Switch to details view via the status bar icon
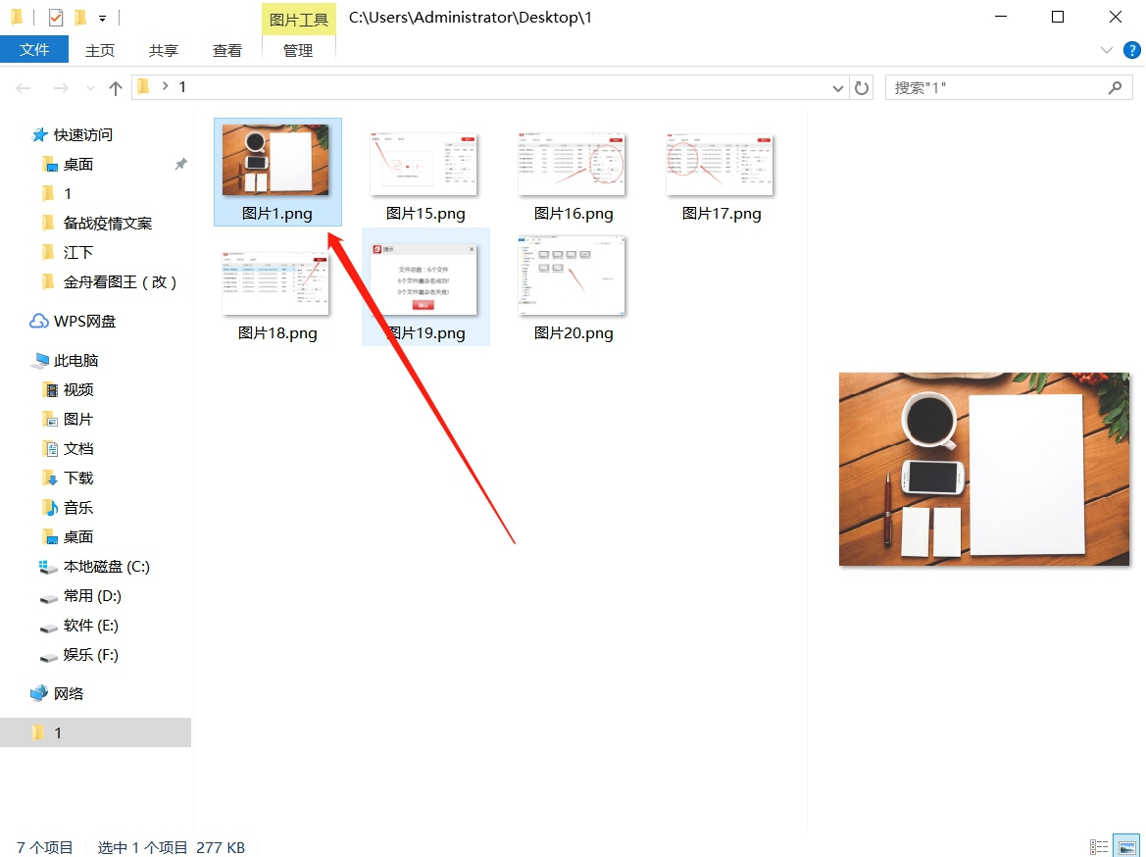 coord(1099,846)
